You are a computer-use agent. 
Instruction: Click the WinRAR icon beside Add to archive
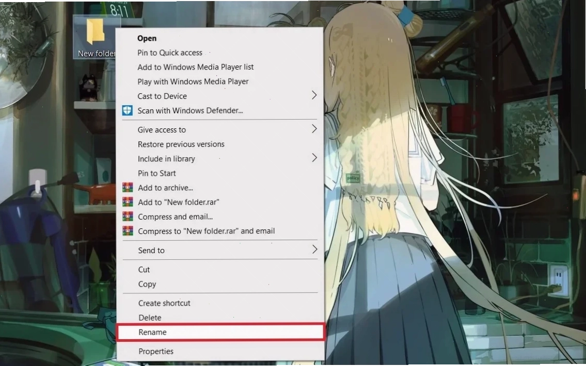128,187
